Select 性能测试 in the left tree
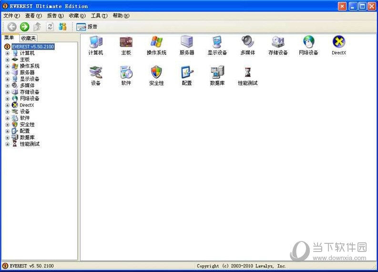The image size is (378, 272). (30, 144)
